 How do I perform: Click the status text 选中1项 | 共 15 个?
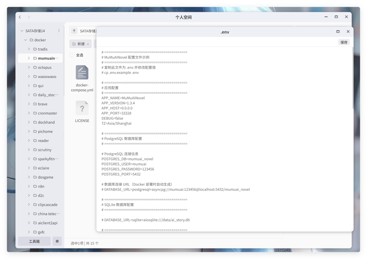[x=85, y=243]
